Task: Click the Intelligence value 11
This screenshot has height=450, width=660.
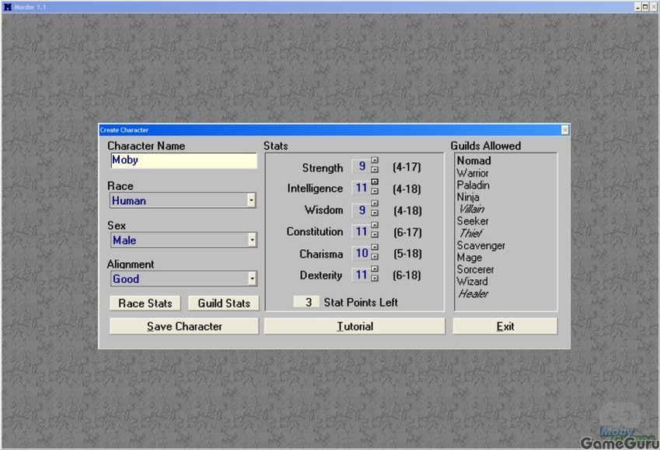Action: [360, 188]
